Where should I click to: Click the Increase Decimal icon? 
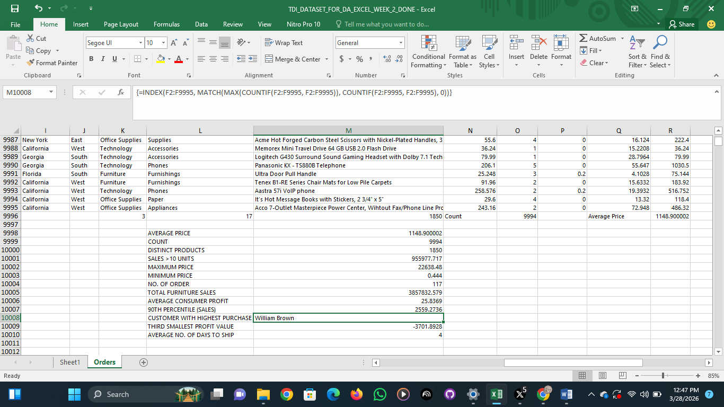click(x=386, y=59)
